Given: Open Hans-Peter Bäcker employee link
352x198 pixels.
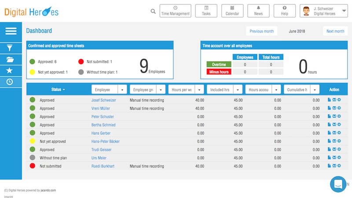Looking at the screenshot, I should [x=106, y=142].
